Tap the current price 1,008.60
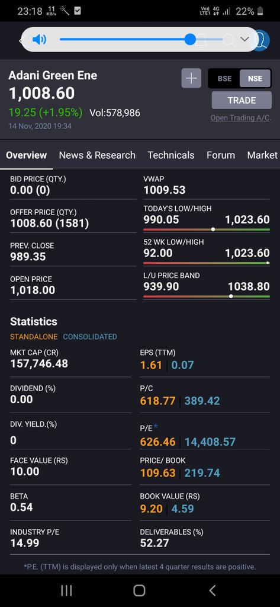Screen dimensions: 280x607 (x=42, y=93)
